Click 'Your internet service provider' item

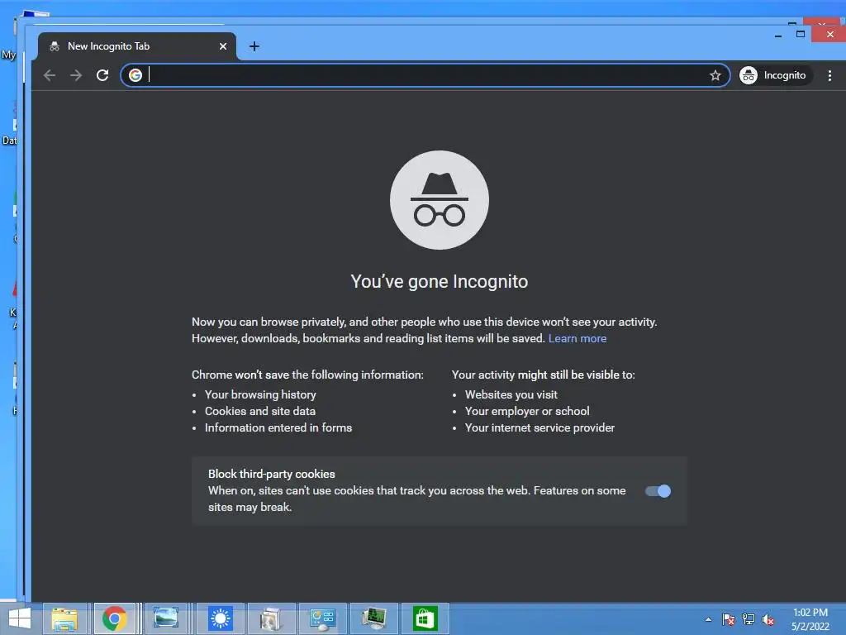tap(539, 427)
